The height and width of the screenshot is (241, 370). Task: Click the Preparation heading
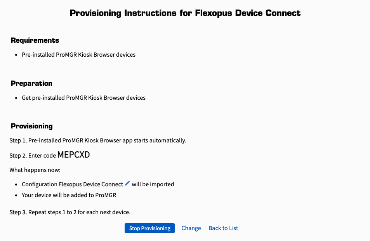tap(31, 83)
